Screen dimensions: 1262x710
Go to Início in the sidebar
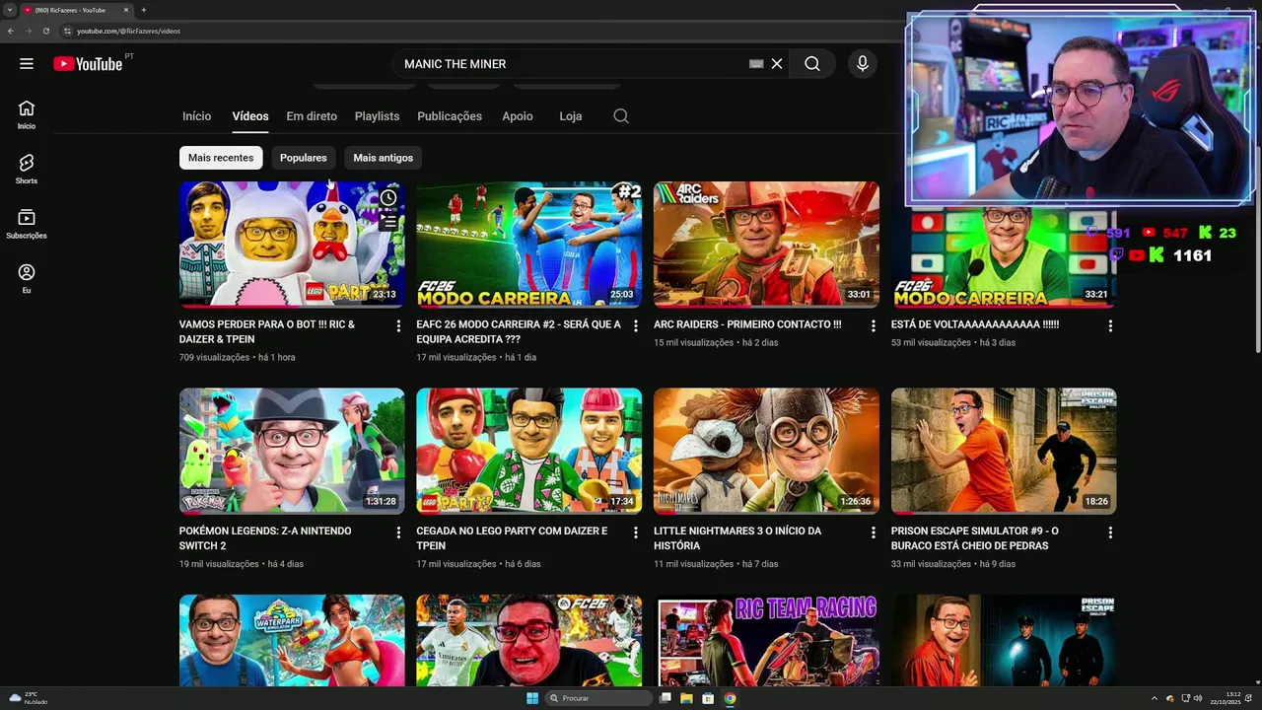pyautogui.click(x=27, y=114)
